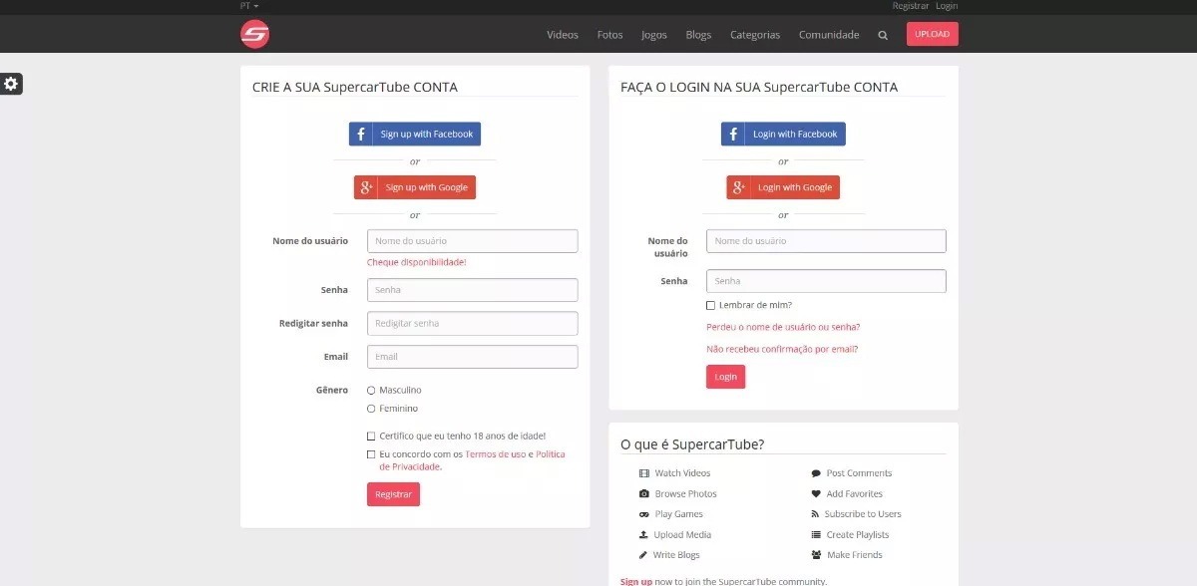Open the Comunidade menu
This screenshot has width=1197, height=586.
pyautogui.click(x=829, y=35)
